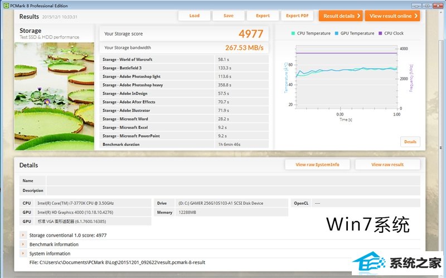Open Result details
Screen dimensions: 446x278
point(341,16)
